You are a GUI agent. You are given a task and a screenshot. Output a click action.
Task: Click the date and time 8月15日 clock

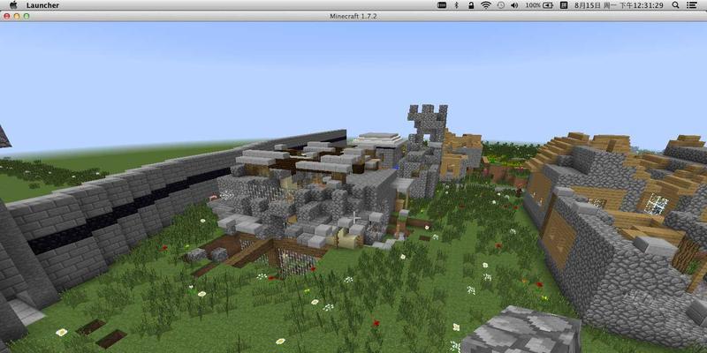(619, 5)
